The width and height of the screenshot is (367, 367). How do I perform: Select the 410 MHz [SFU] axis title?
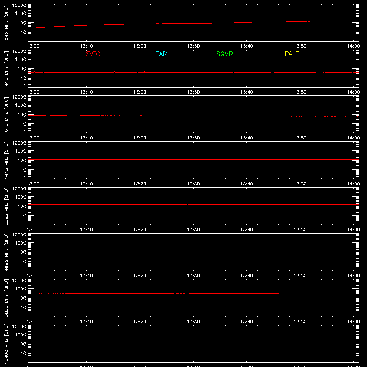6,69
